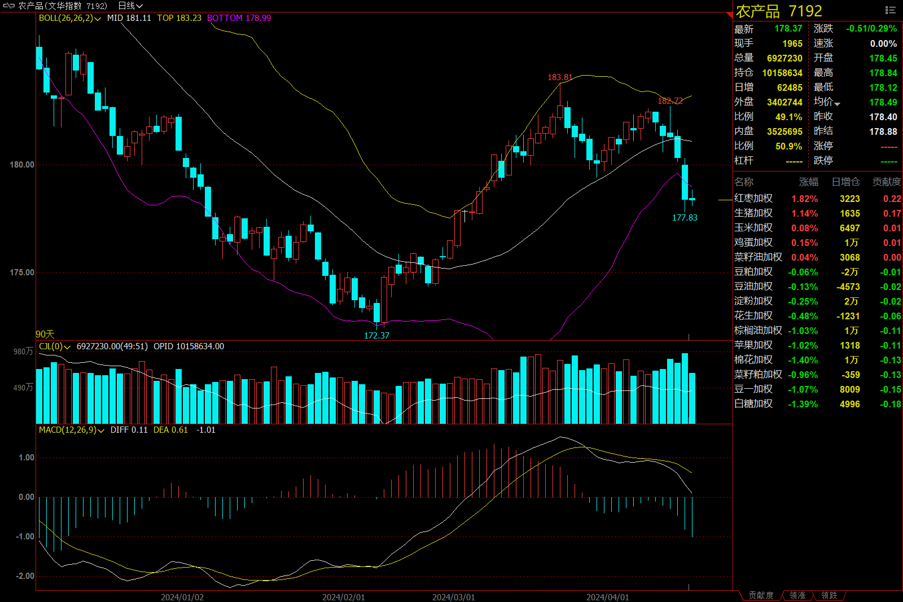Select the 红枣加权 row
This screenshot has width=903, height=602.
tap(818, 199)
